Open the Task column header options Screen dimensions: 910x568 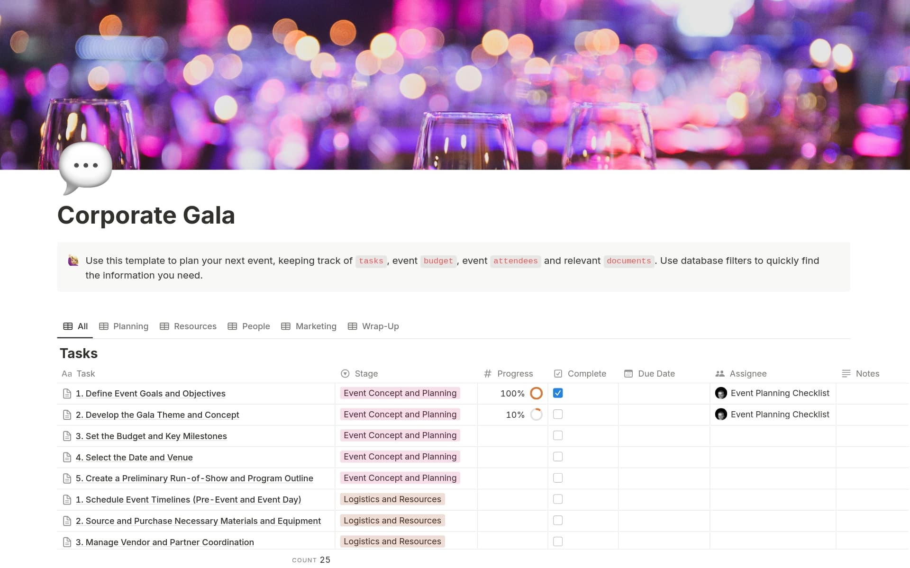coord(86,374)
